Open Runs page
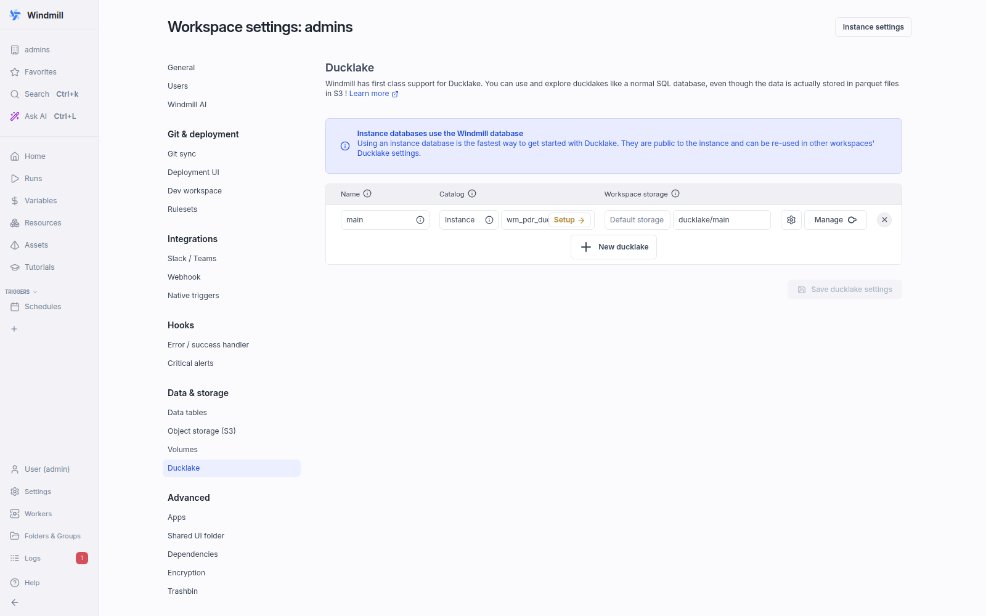 click(49, 179)
